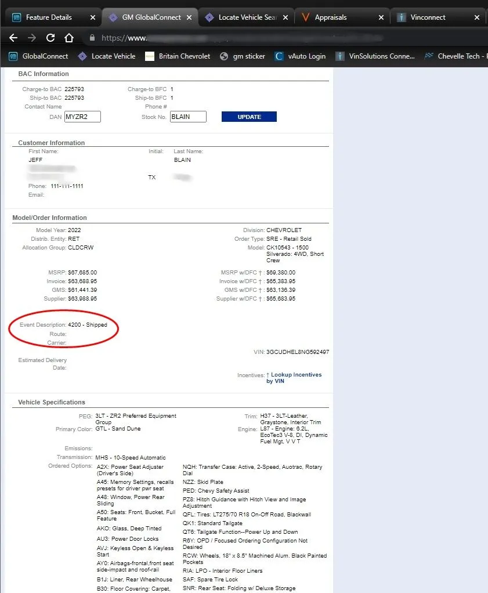
Task: Click the diamond icon of Locate Vehicle bookmark
Action: 82,56
